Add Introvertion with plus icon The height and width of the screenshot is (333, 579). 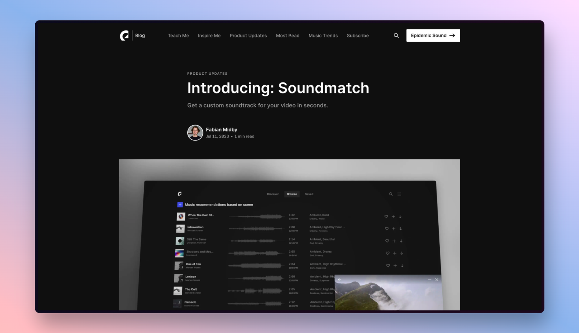[x=394, y=229]
